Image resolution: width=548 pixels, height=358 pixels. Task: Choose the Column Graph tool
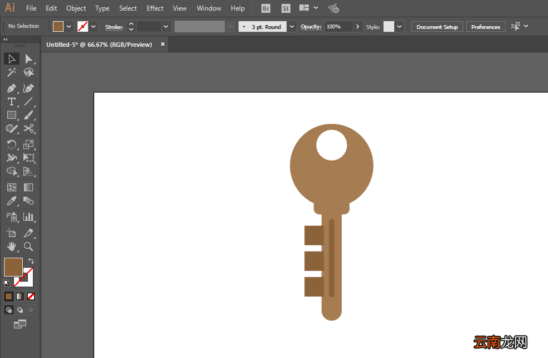[28, 217]
